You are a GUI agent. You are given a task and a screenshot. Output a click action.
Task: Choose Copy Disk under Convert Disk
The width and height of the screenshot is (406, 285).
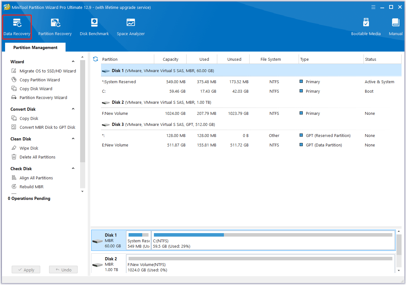click(x=25, y=118)
